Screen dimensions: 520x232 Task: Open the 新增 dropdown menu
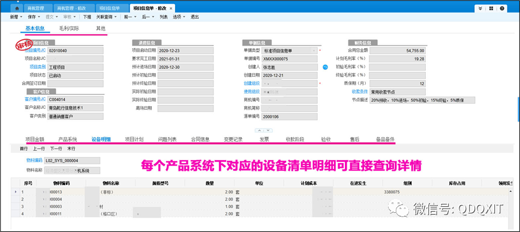tap(16, 17)
